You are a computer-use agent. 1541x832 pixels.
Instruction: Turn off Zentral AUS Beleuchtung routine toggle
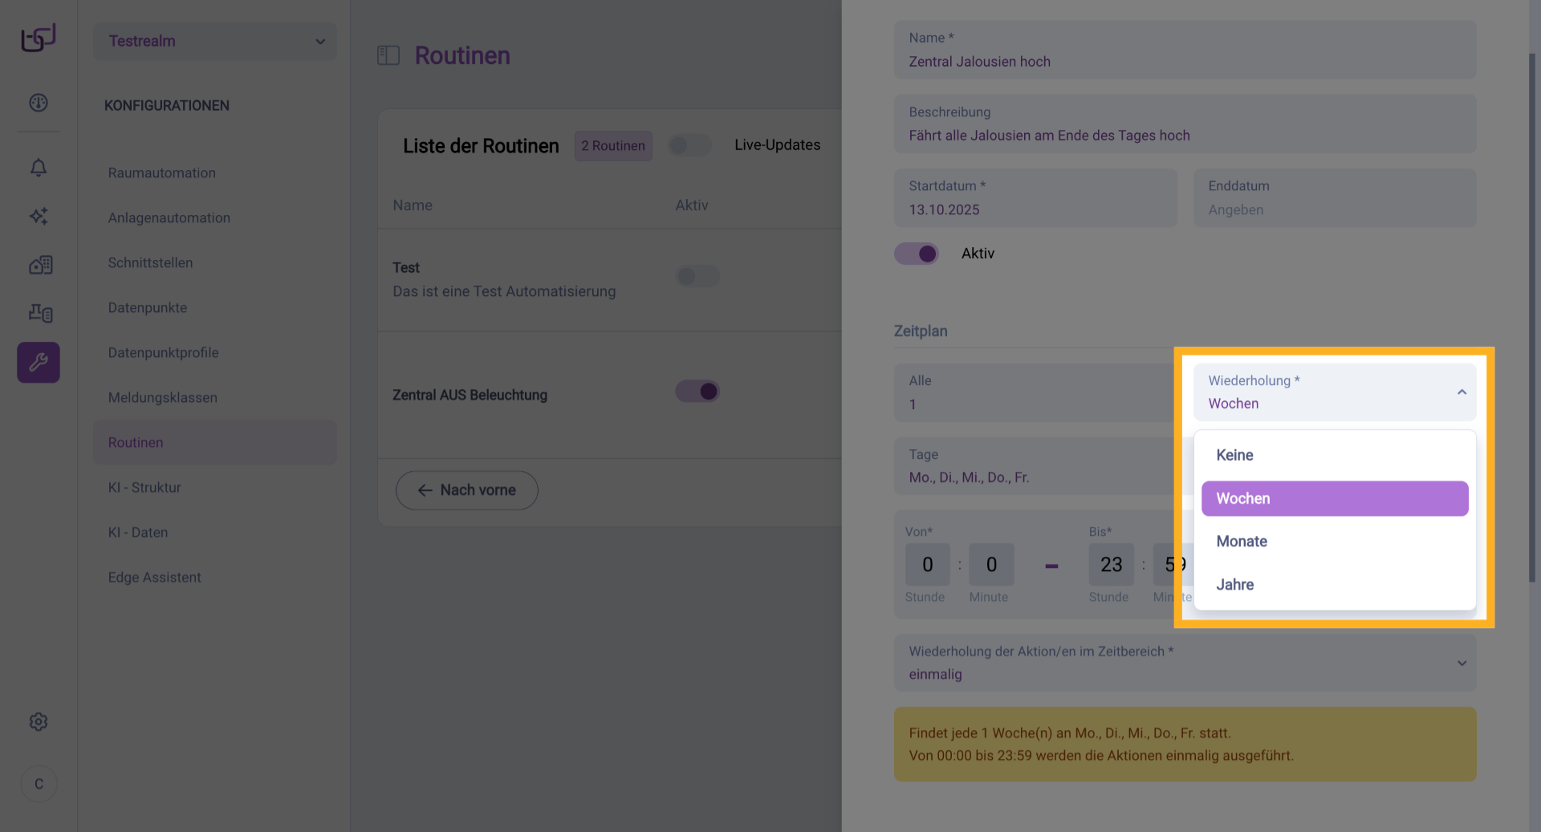697,392
